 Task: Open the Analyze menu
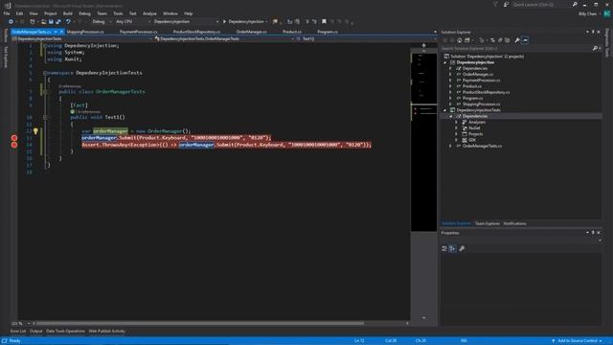point(149,13)
